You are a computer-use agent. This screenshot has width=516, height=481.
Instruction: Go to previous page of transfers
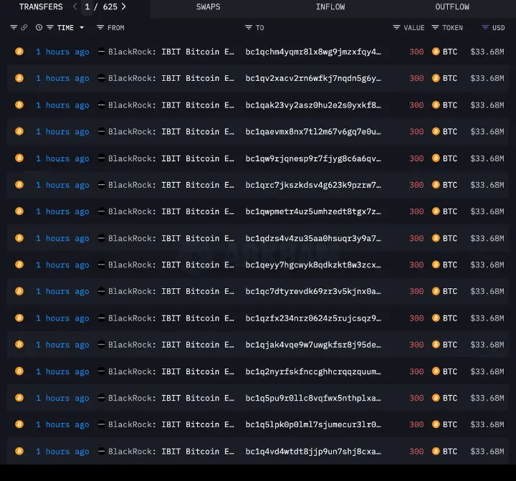pos(75,6)
